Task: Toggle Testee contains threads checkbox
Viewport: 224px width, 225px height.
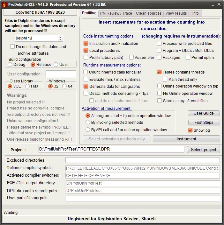Action: (159, 72)
